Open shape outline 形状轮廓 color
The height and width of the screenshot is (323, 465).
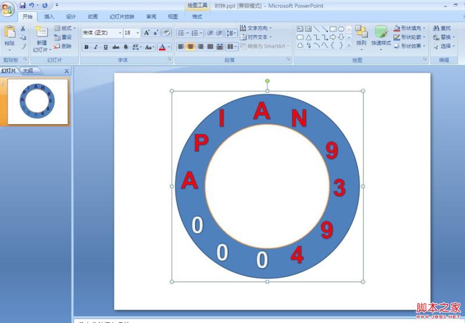pyautogui.click(x=410, y=37)
